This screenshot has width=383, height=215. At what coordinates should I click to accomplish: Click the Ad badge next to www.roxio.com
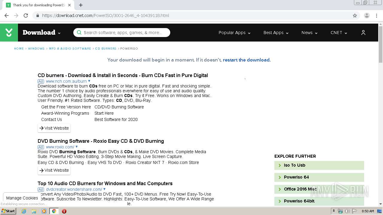41,147
